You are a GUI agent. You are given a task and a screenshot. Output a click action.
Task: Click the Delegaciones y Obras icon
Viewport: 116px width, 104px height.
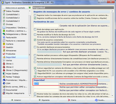click(x=4, y=34)
